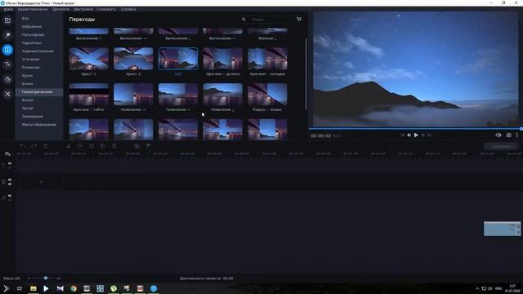
Task: Click the Сохранить export button
Action: pyautogui.click(x=501, y=146)
